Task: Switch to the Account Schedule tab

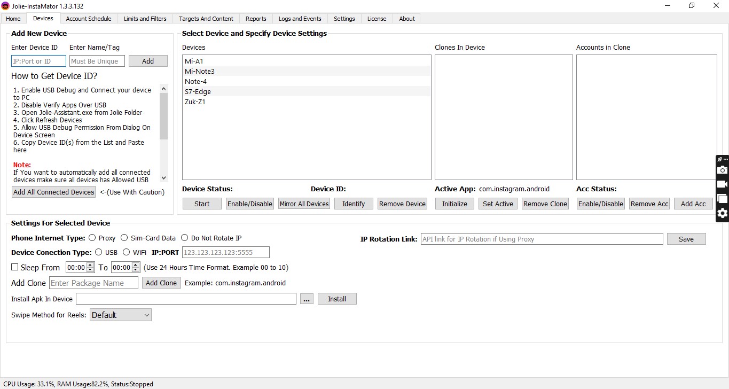Action: point(89,19)
